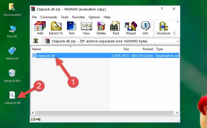Click the Delete toolbar icon
The height and width of the screenshot is (128, 207).
click(x=101, y=28)
